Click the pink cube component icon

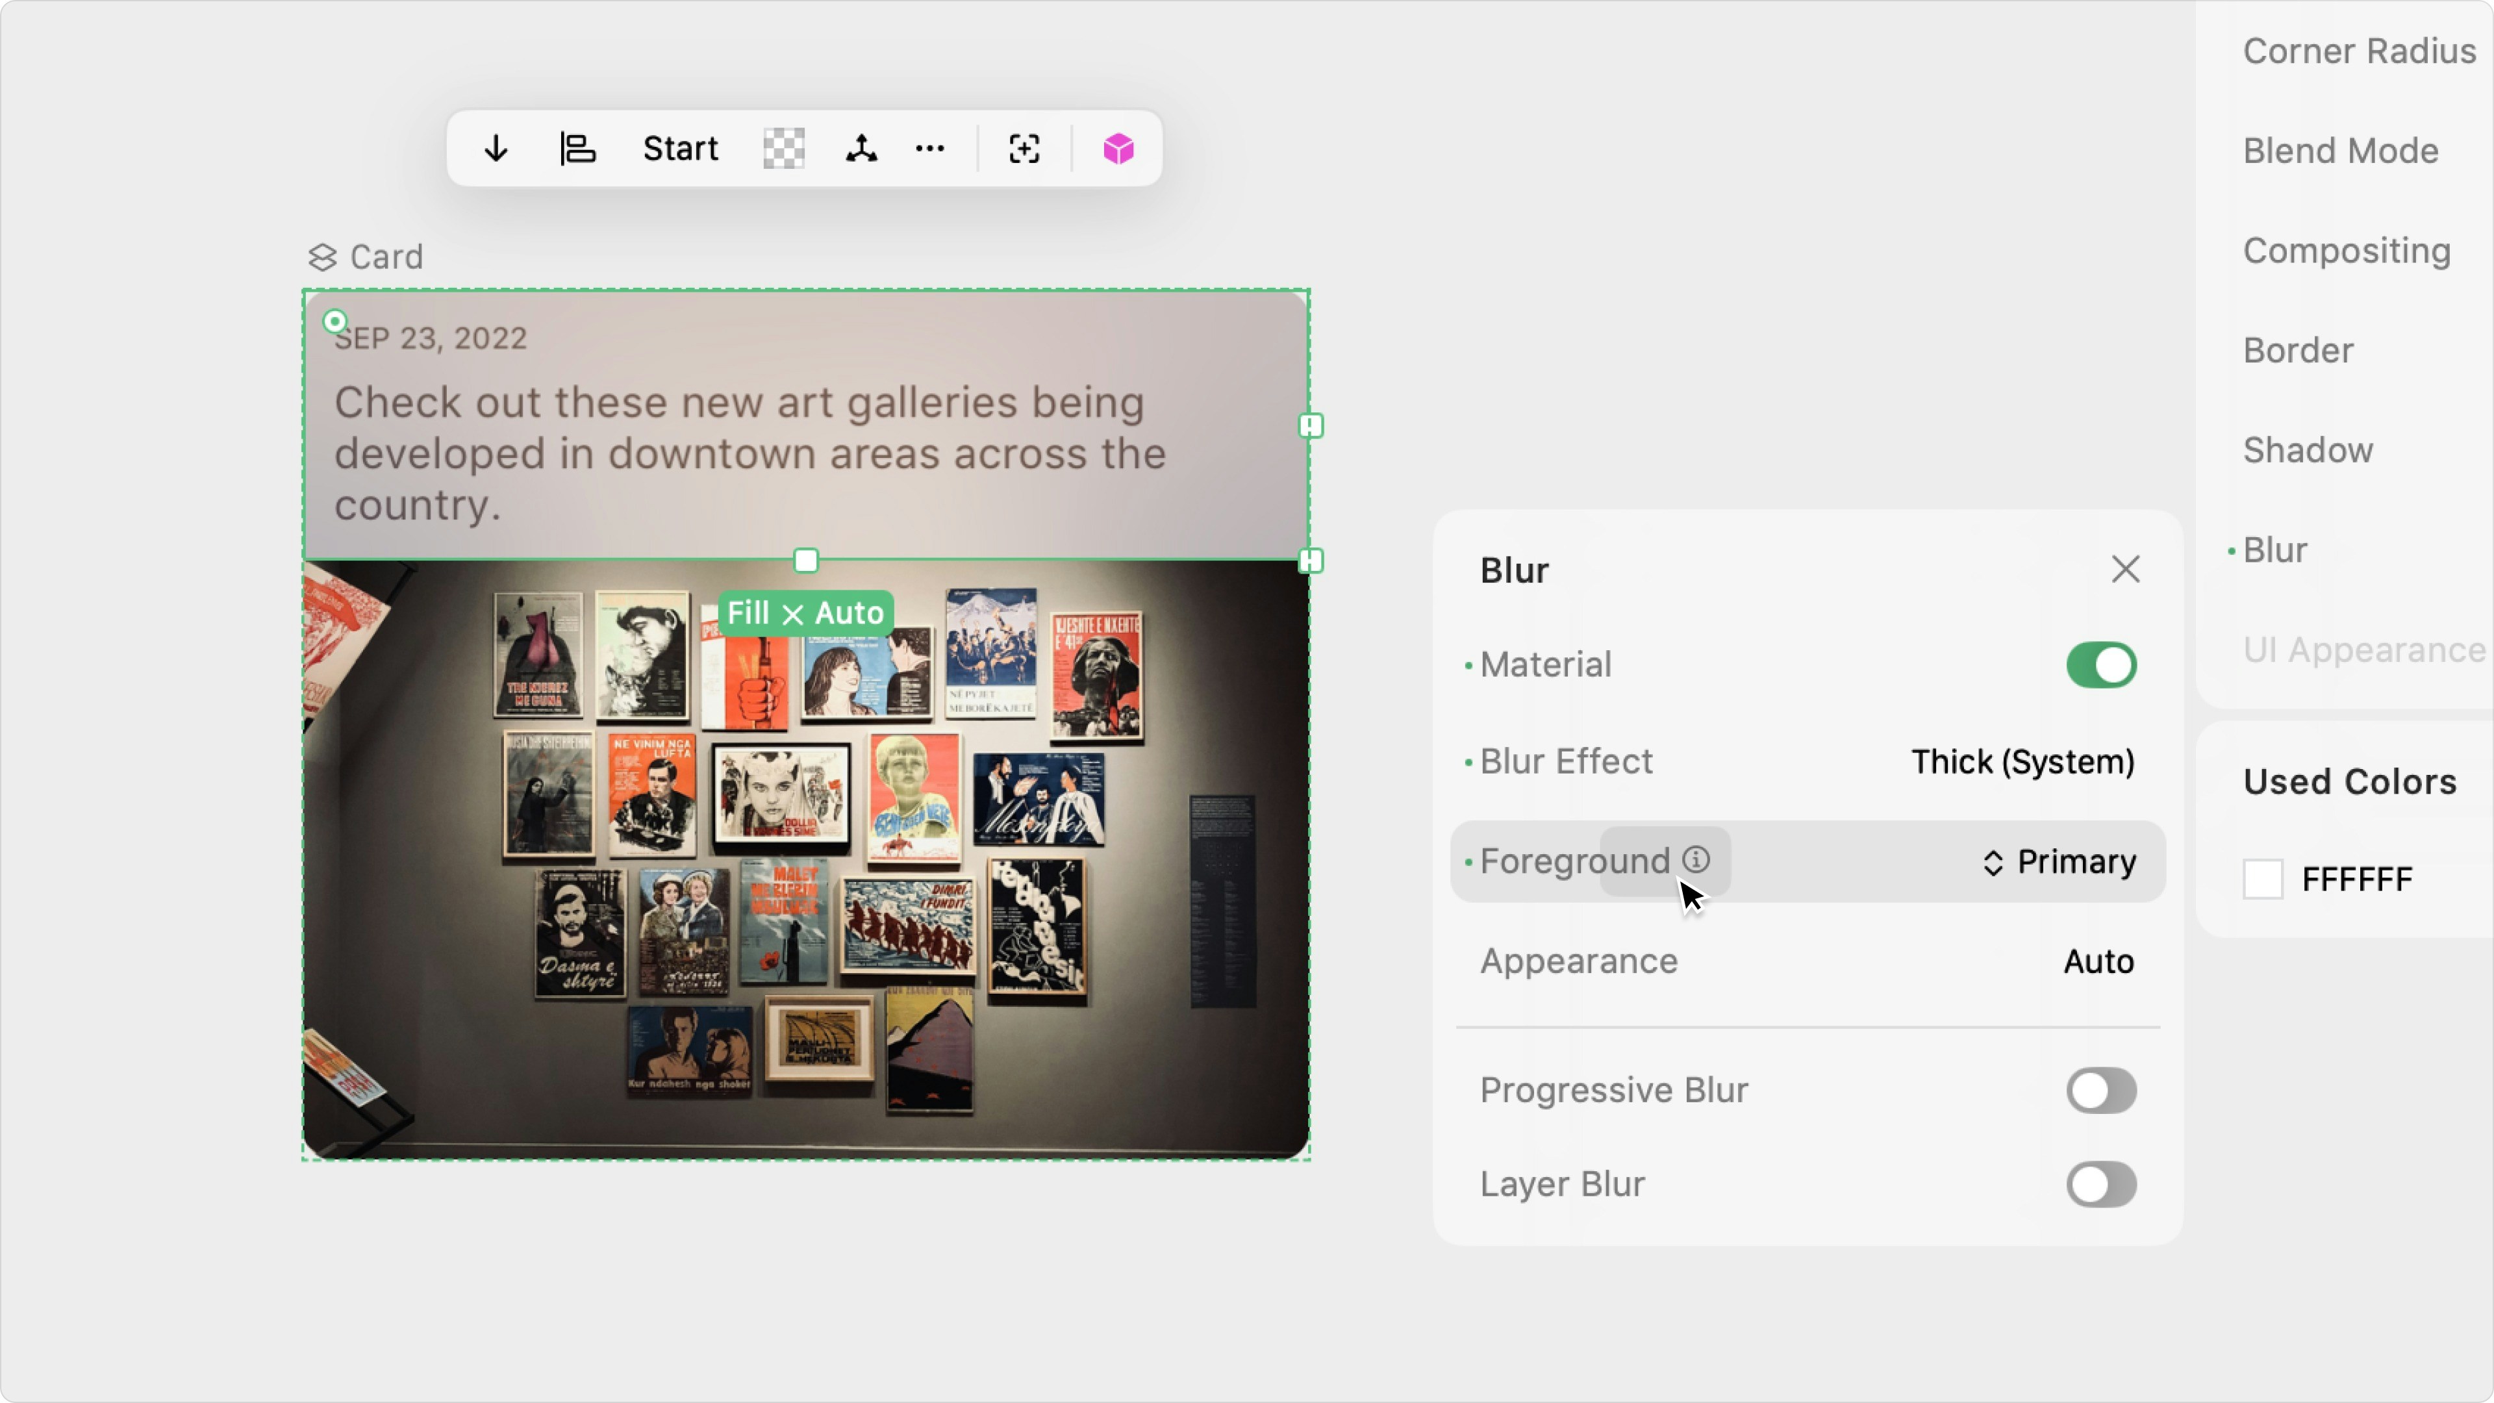1118,149
